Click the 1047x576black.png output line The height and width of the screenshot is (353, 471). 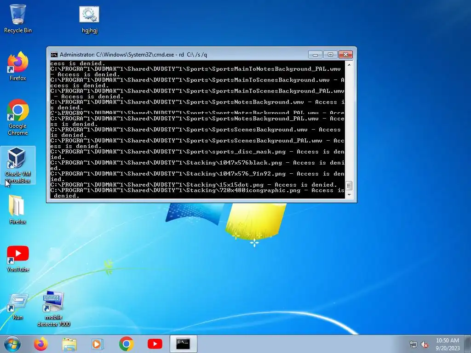197,165
